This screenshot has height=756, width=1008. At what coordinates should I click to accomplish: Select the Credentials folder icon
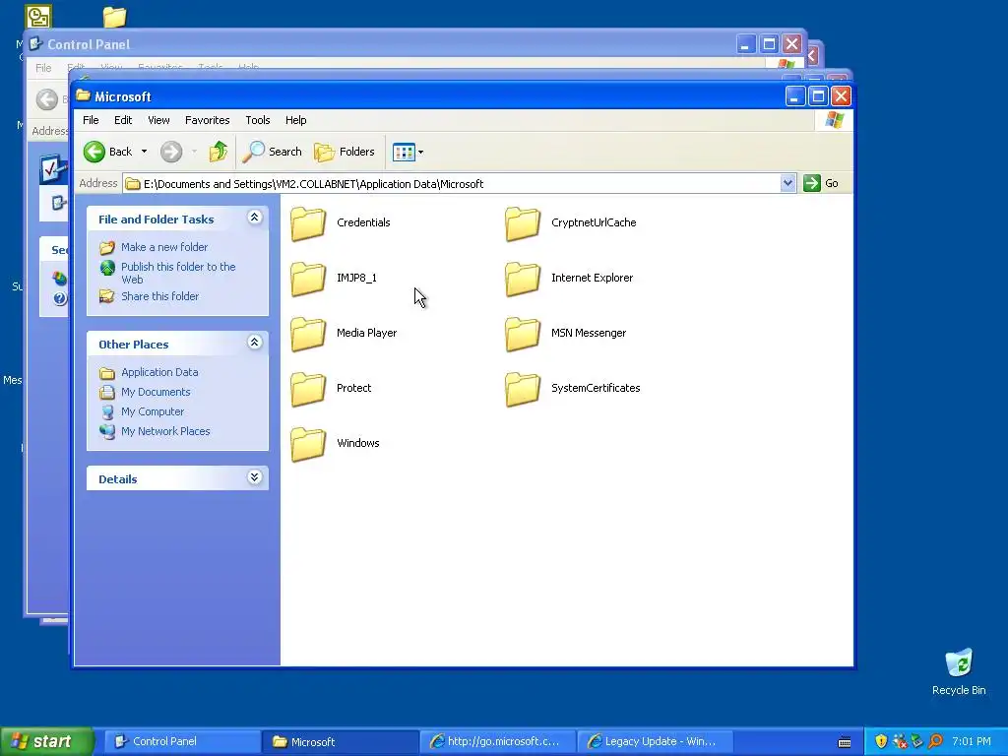tap(308, 223)
